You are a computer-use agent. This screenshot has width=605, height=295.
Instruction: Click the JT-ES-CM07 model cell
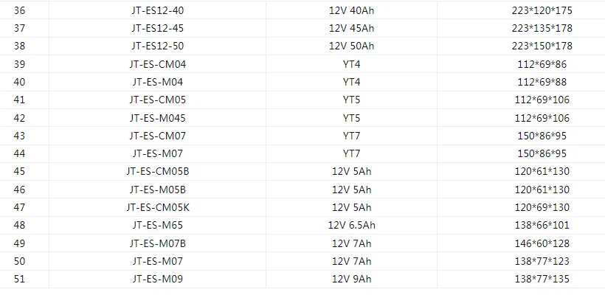pos(157,136)
